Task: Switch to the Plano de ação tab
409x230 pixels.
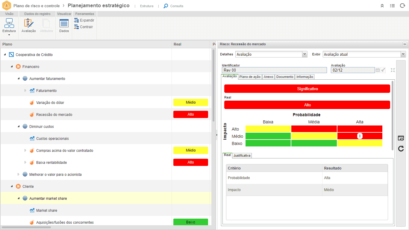Action: point(250,77)
